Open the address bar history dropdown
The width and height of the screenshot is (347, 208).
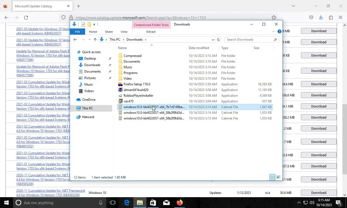(x=213, y=40)
